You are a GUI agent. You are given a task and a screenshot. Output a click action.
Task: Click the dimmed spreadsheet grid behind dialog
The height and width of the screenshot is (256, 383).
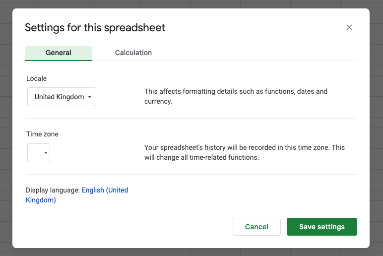6,124
